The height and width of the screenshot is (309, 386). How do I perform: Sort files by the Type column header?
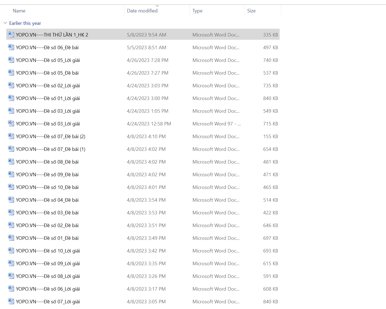(x=197, y=11)
